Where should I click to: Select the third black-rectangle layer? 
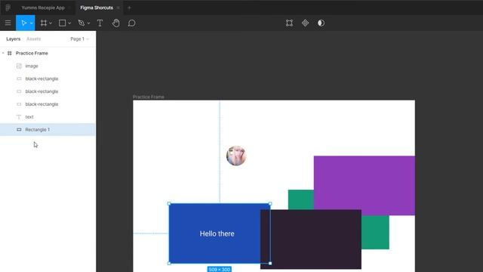coord(48,104)
